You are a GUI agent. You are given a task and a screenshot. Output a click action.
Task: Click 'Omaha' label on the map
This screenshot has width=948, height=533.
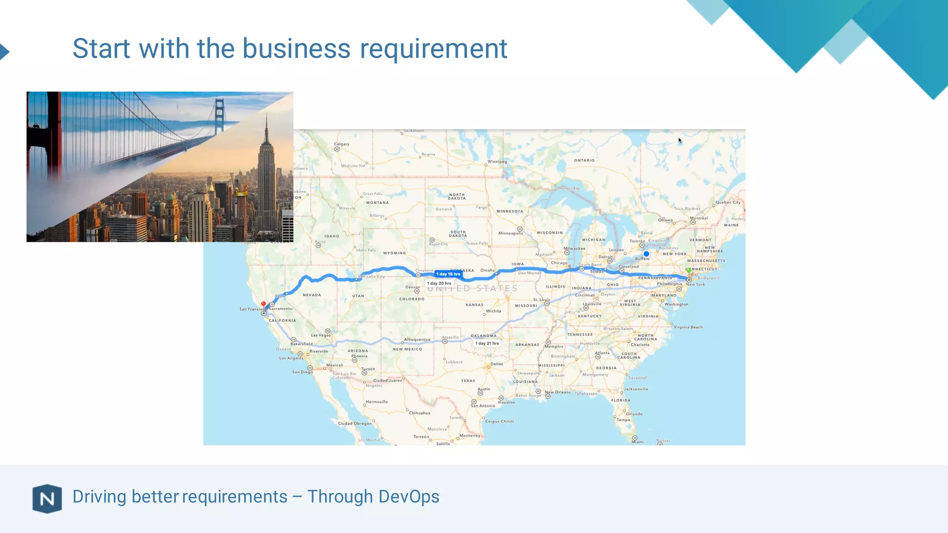pos(487,270)
